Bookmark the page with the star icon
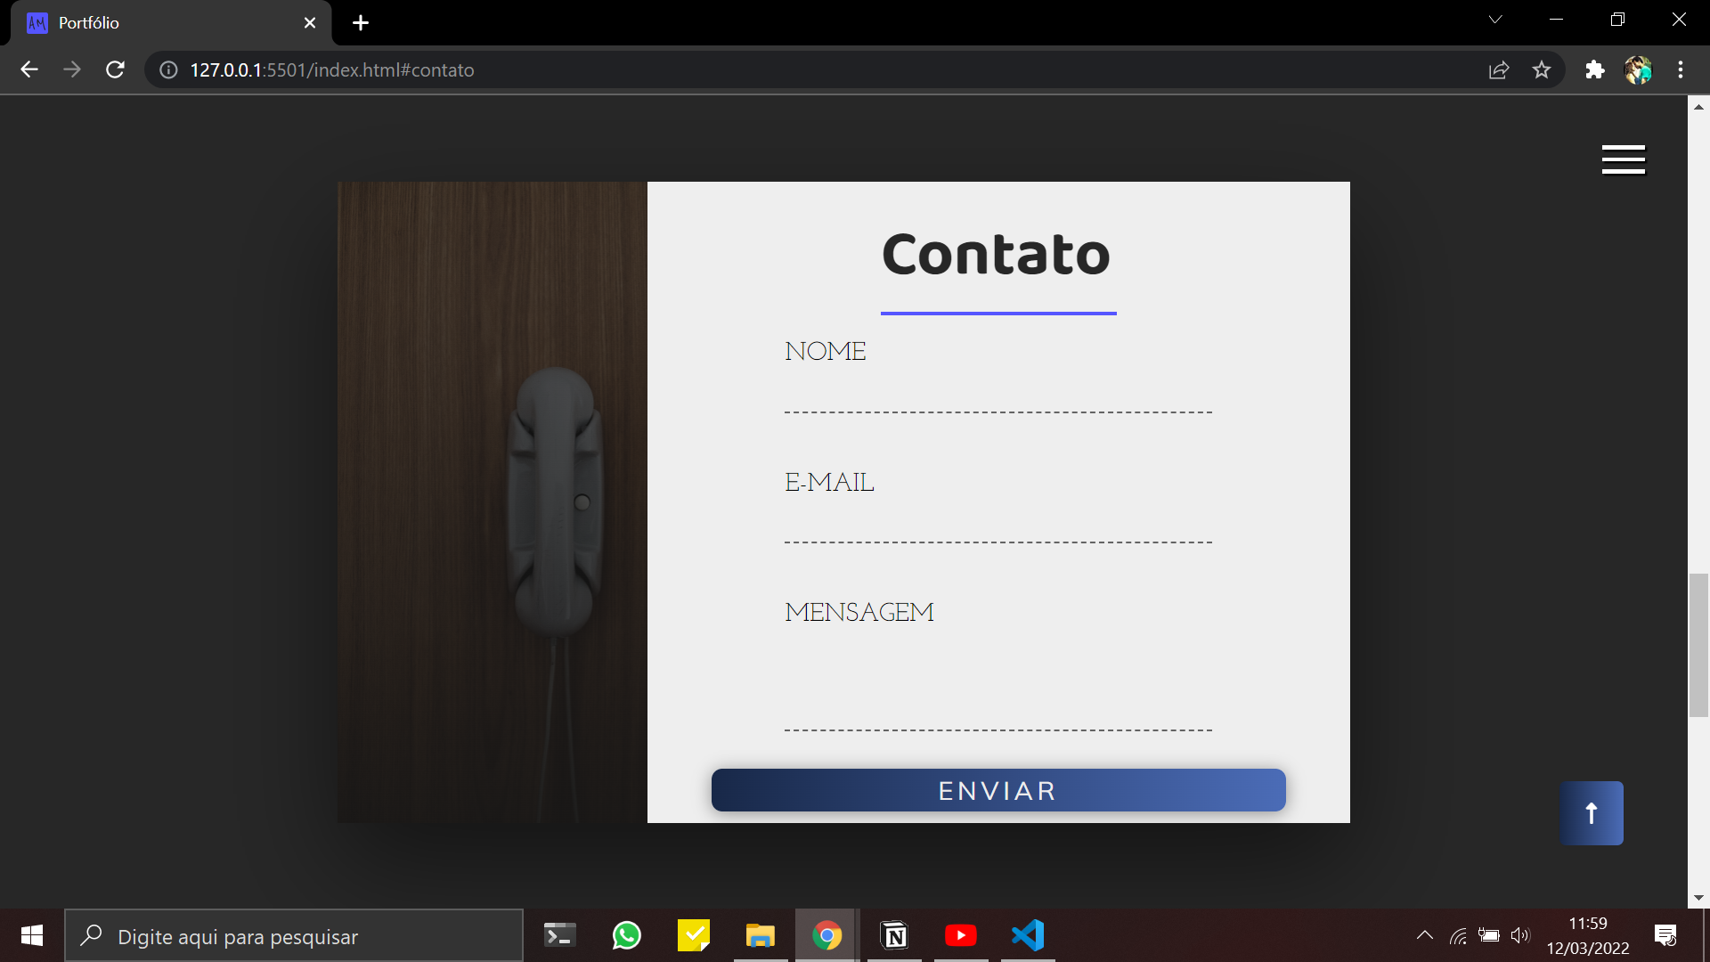 pos(1542,69)
